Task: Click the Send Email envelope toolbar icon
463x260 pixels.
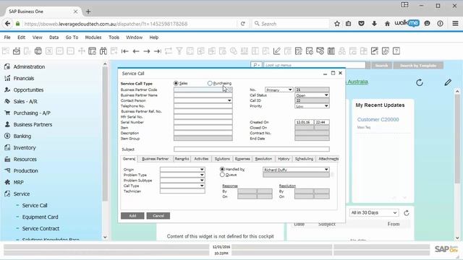Action: [16, 51]
